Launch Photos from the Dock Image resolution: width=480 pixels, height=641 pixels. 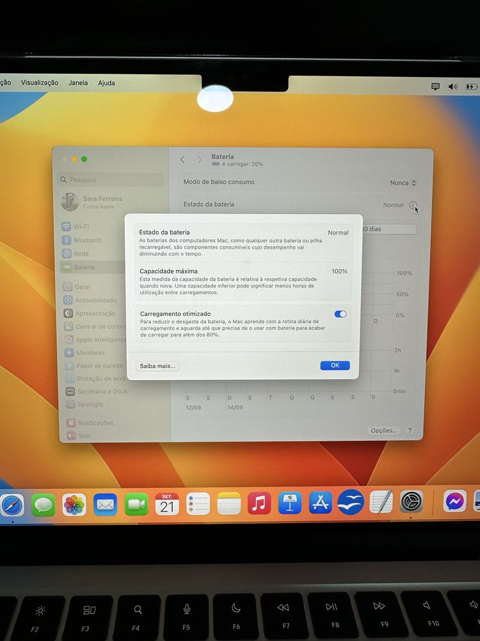(x=74, y=505)
